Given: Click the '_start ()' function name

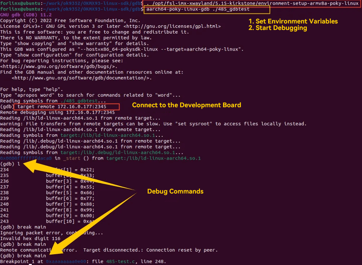Looking at the screenshot, I should click(76, 158).
